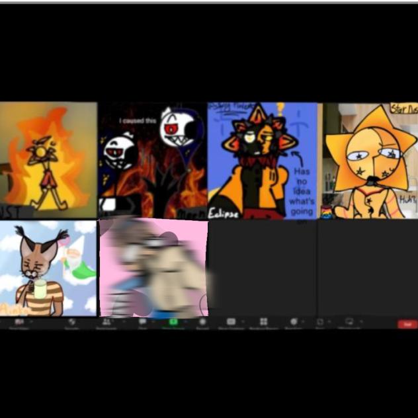This screenshot has height=418, width=418.
Task: Open the Whiteboards icon
Action: coord(349,321)
